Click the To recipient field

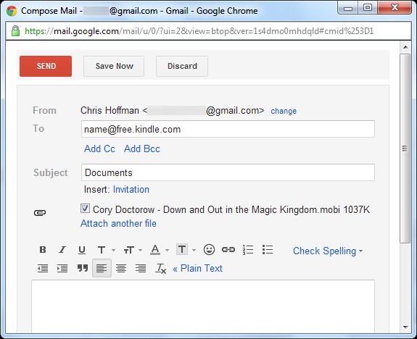tap(228, 129)
